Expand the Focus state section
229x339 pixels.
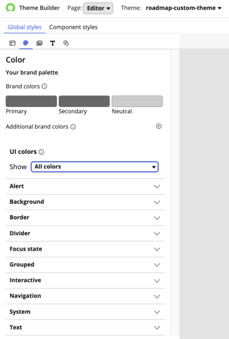[85, 249]
